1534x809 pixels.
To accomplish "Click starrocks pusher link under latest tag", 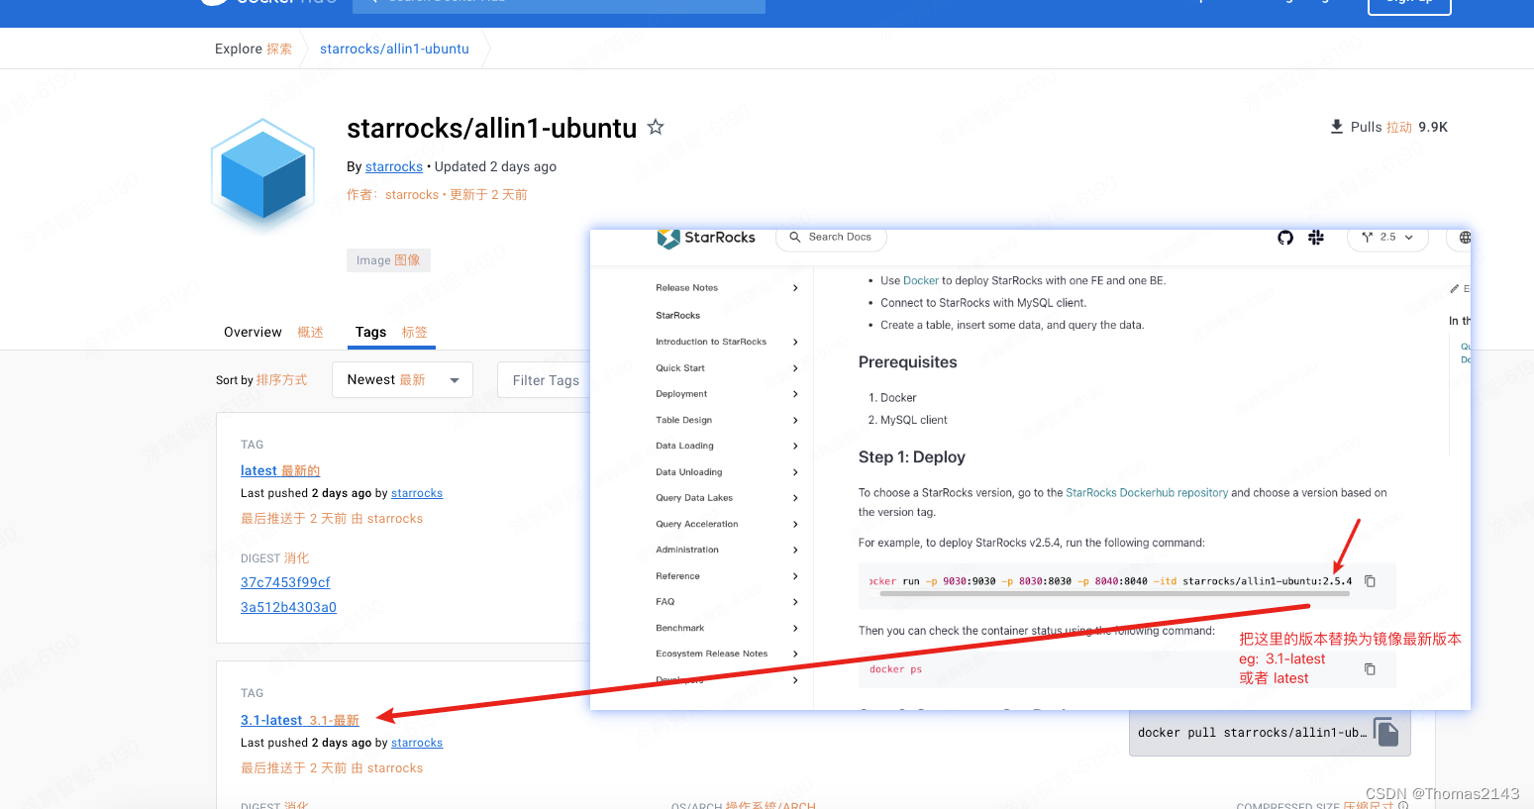I will point(417,493).
